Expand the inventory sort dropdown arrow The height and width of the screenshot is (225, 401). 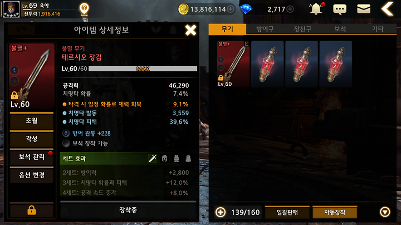385,212
